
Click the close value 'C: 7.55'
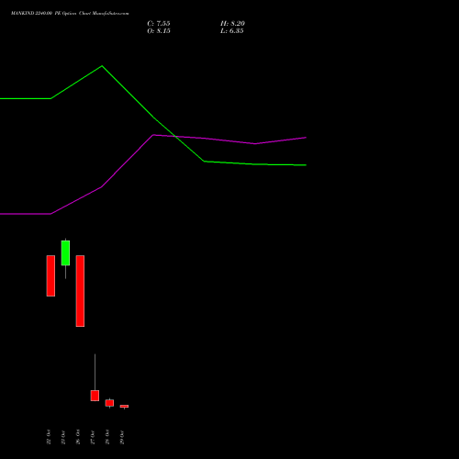click(159, 24)
